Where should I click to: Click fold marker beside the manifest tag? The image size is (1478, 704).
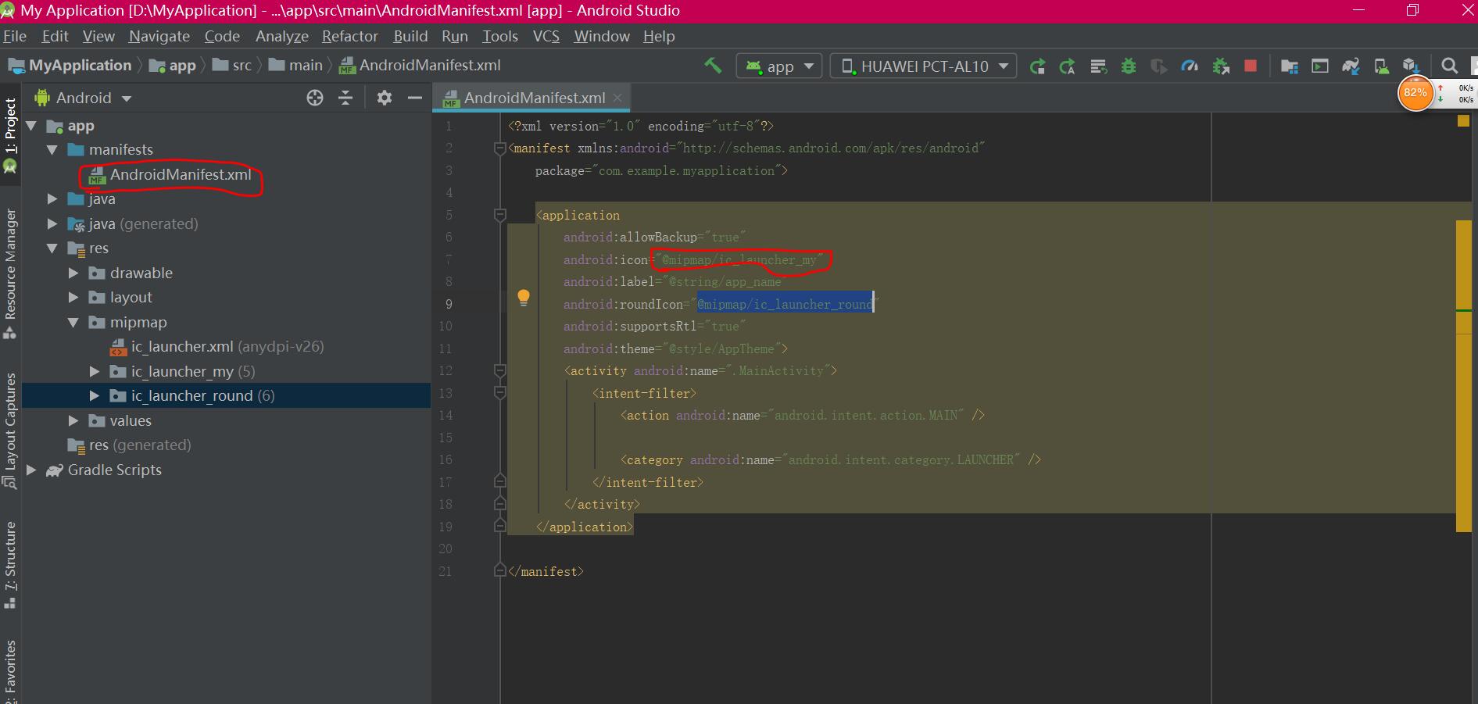click(x=500, y=148)
